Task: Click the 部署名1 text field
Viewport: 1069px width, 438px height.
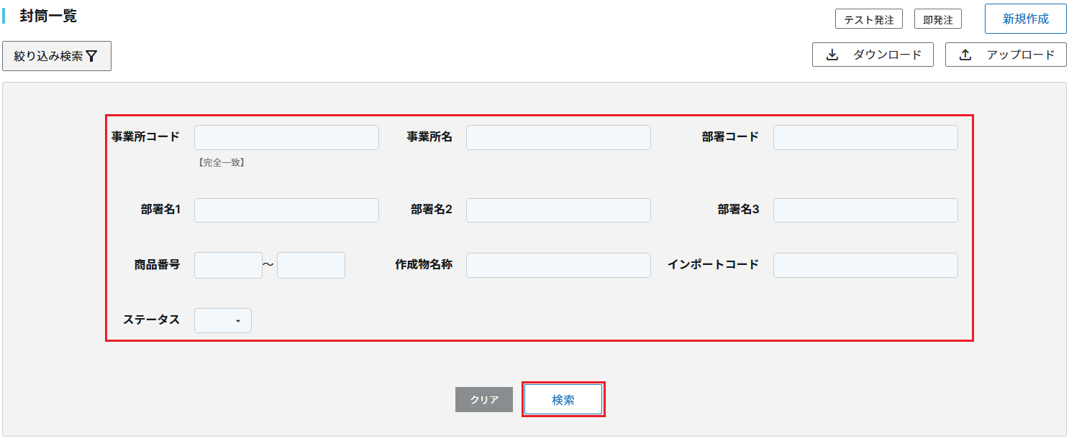Action: (x=286, y=210)
